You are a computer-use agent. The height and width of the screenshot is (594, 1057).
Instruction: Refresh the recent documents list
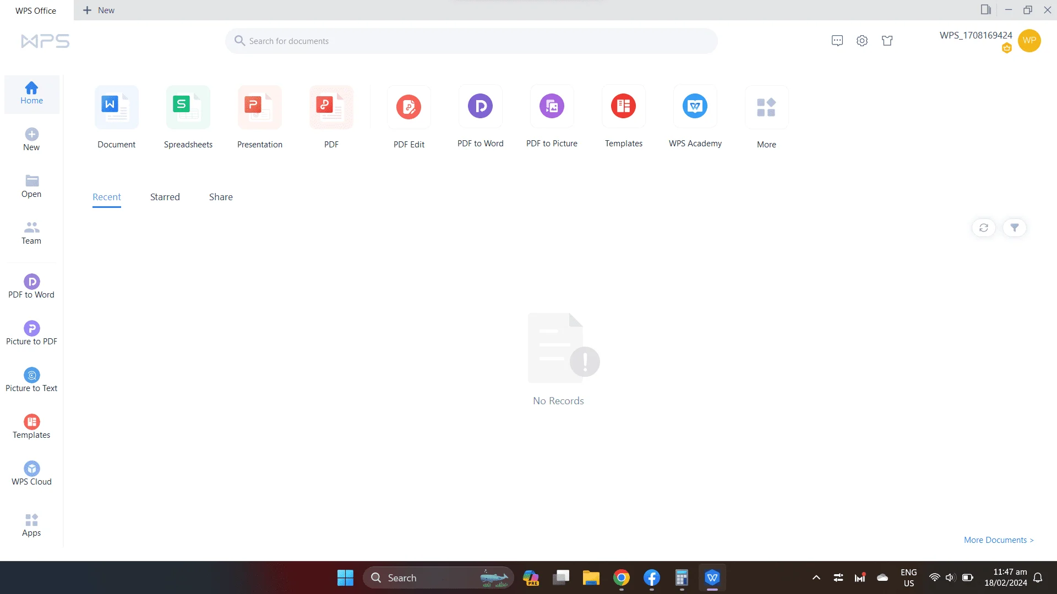(x=984, y=228)
